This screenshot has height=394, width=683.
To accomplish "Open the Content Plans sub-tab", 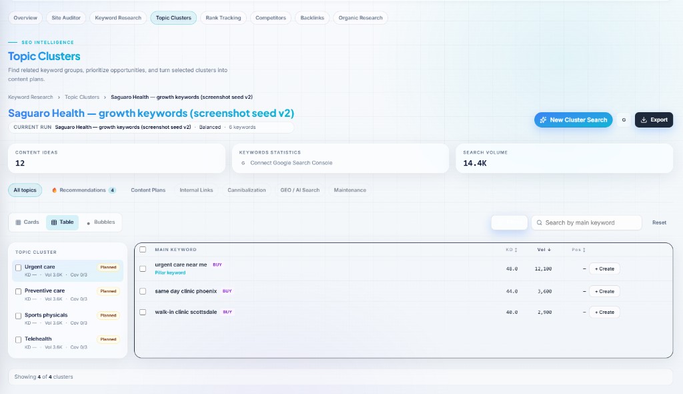I will click(x=148, y=190).
